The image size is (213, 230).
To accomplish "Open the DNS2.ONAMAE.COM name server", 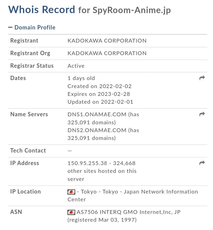I will (97, 130).
